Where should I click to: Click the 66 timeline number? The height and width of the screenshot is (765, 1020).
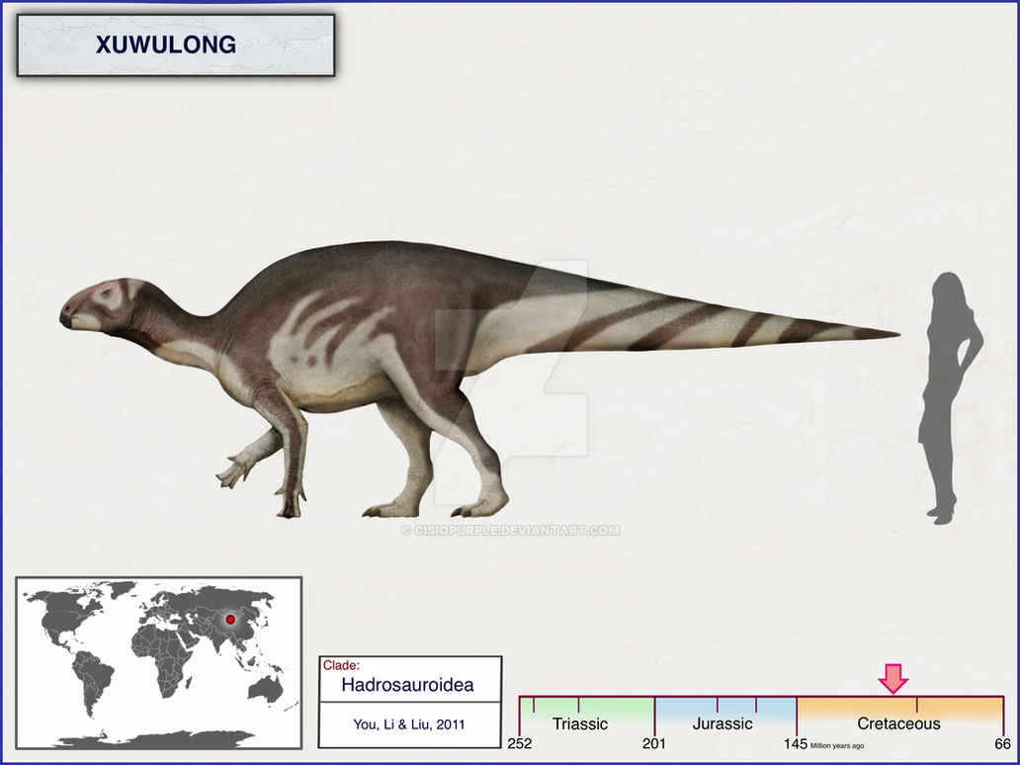[x=1002, y=743]
